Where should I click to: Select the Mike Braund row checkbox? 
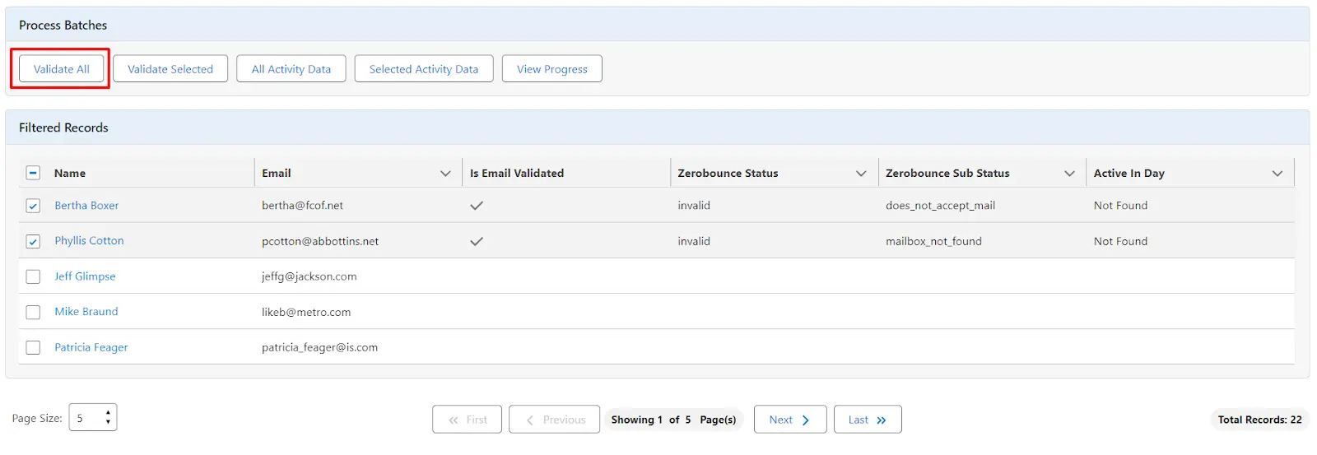coord(33,312)
